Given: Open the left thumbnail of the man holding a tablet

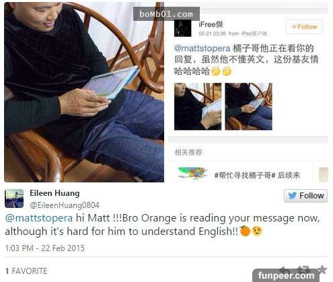Looking at the screenshot, I should click(198, 106).
